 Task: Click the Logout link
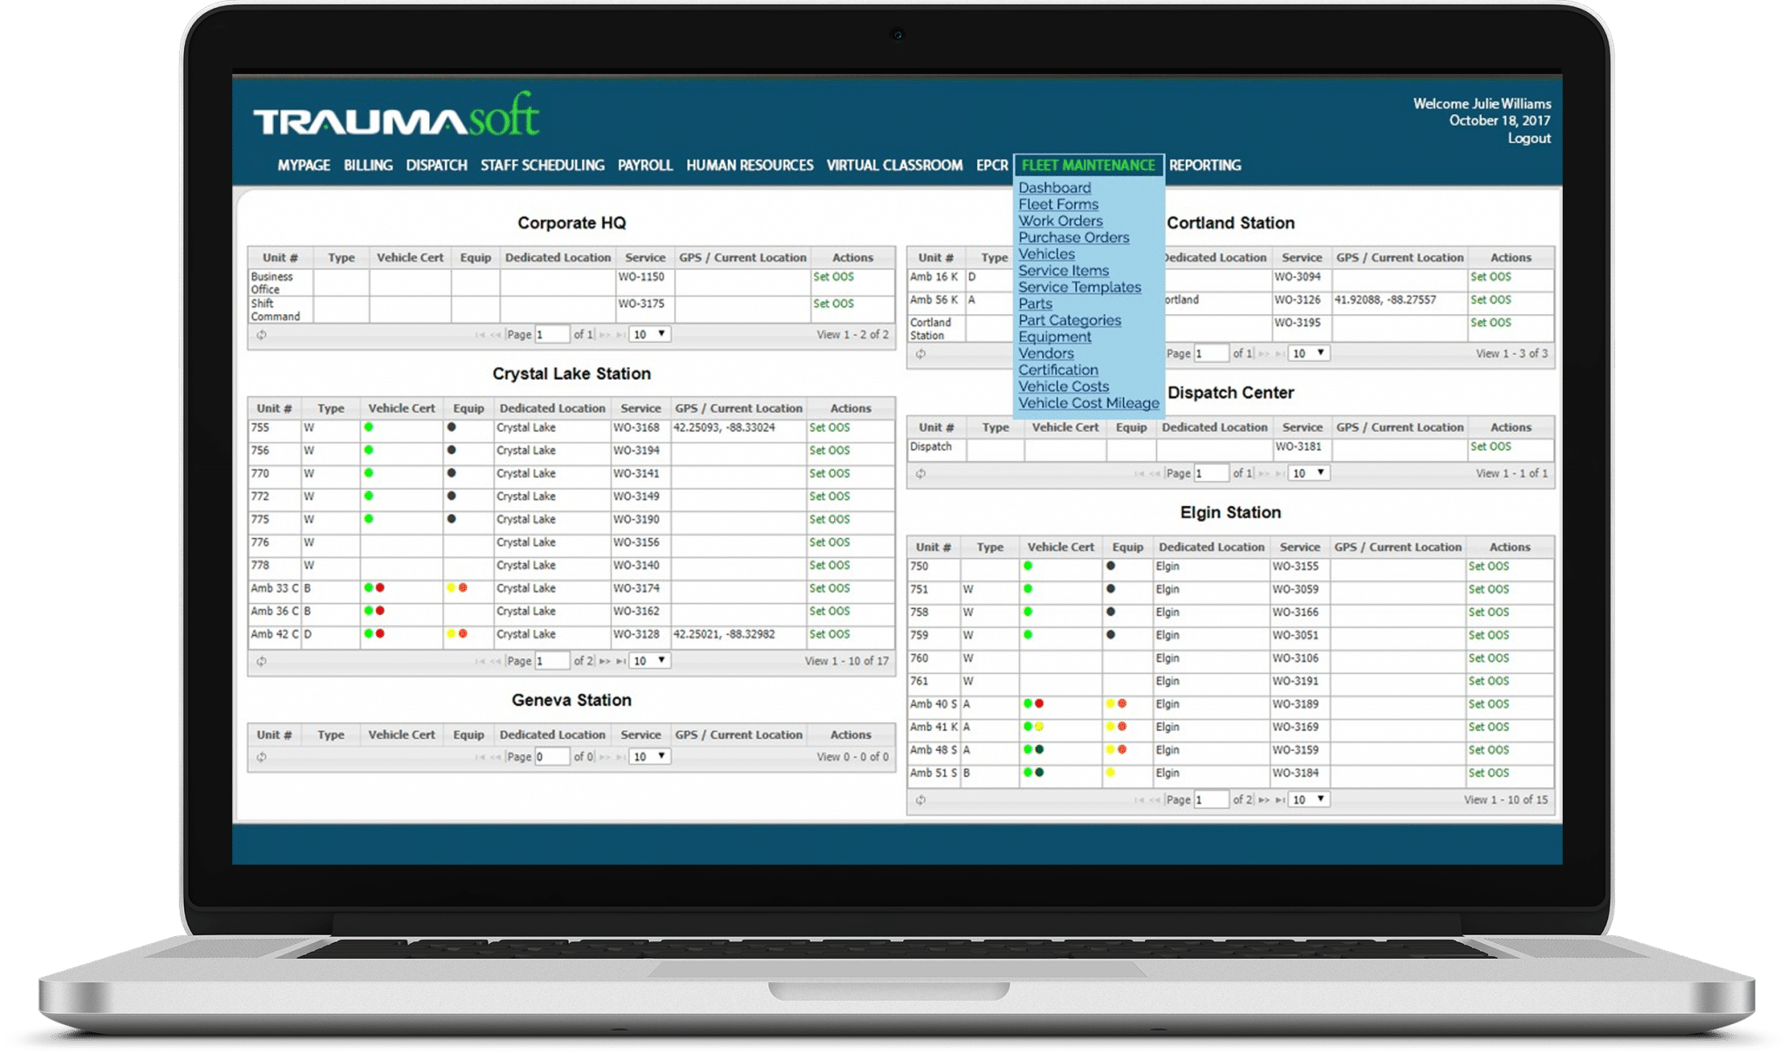(x=1529, y=137)
